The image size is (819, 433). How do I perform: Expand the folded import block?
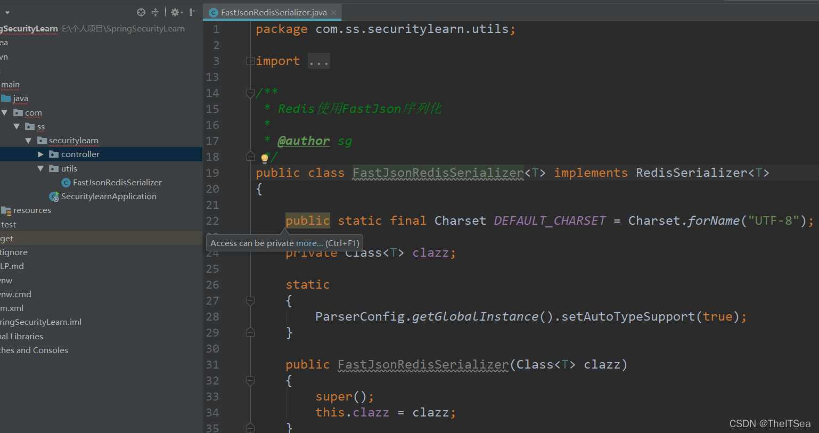tap(250, 61)
